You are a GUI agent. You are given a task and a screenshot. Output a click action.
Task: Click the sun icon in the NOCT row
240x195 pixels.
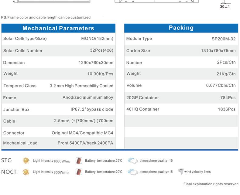click(x=26, y=172)
